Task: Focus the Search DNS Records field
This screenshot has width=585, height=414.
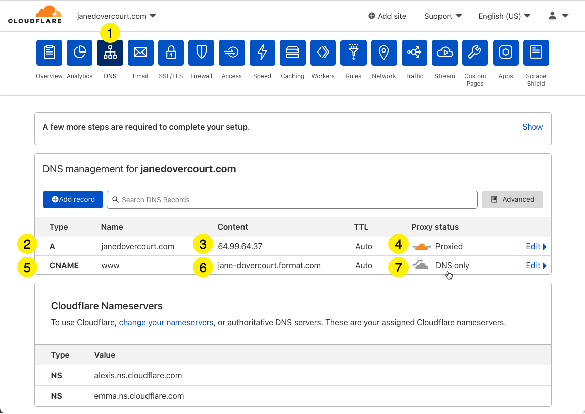Action: coord(292,200)
